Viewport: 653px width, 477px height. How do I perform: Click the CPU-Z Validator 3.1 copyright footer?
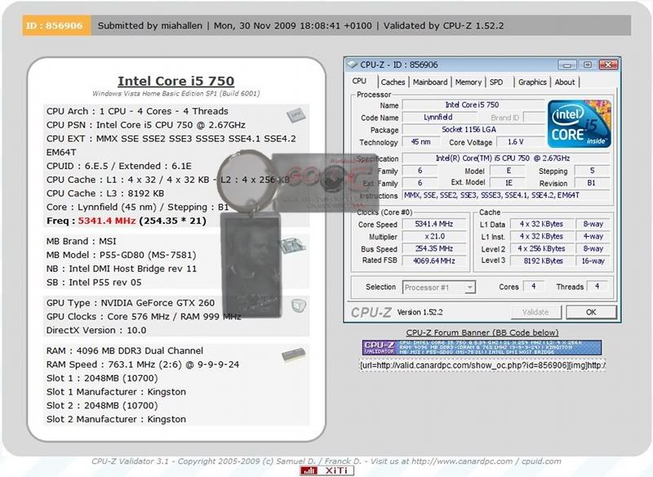click(x=326, y=461)
